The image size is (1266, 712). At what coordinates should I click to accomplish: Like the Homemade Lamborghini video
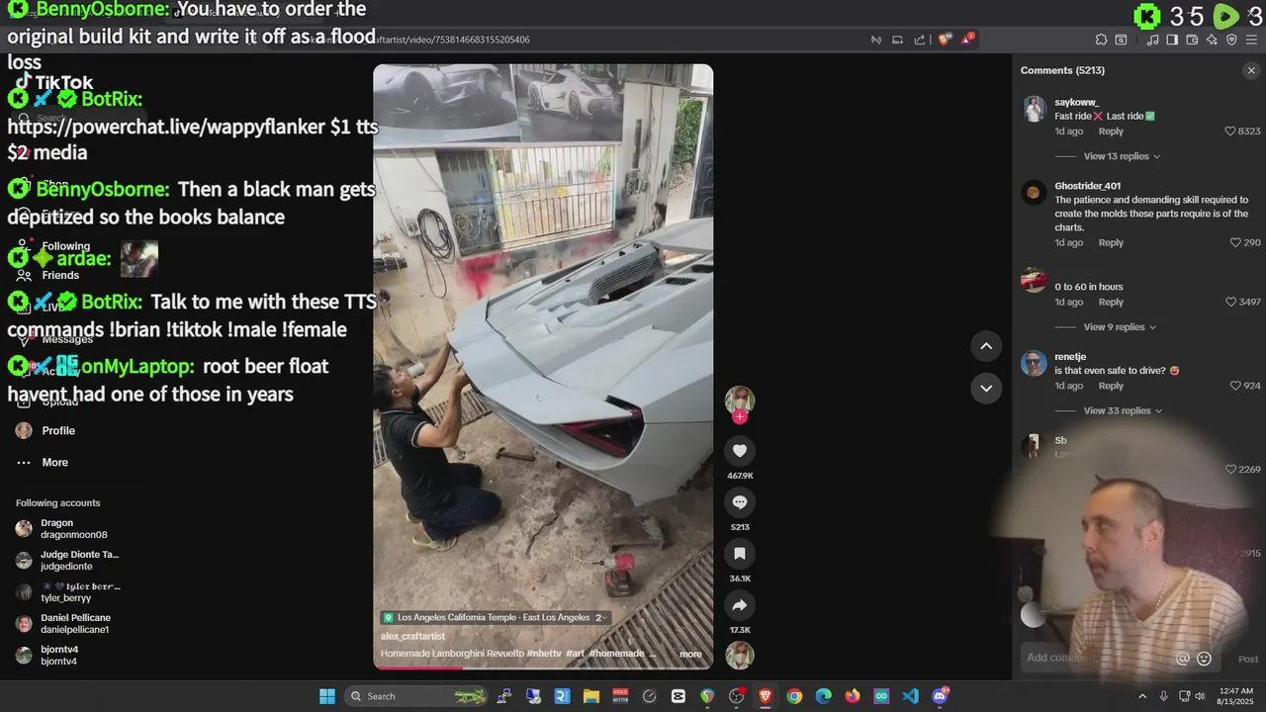click(739, 451)
